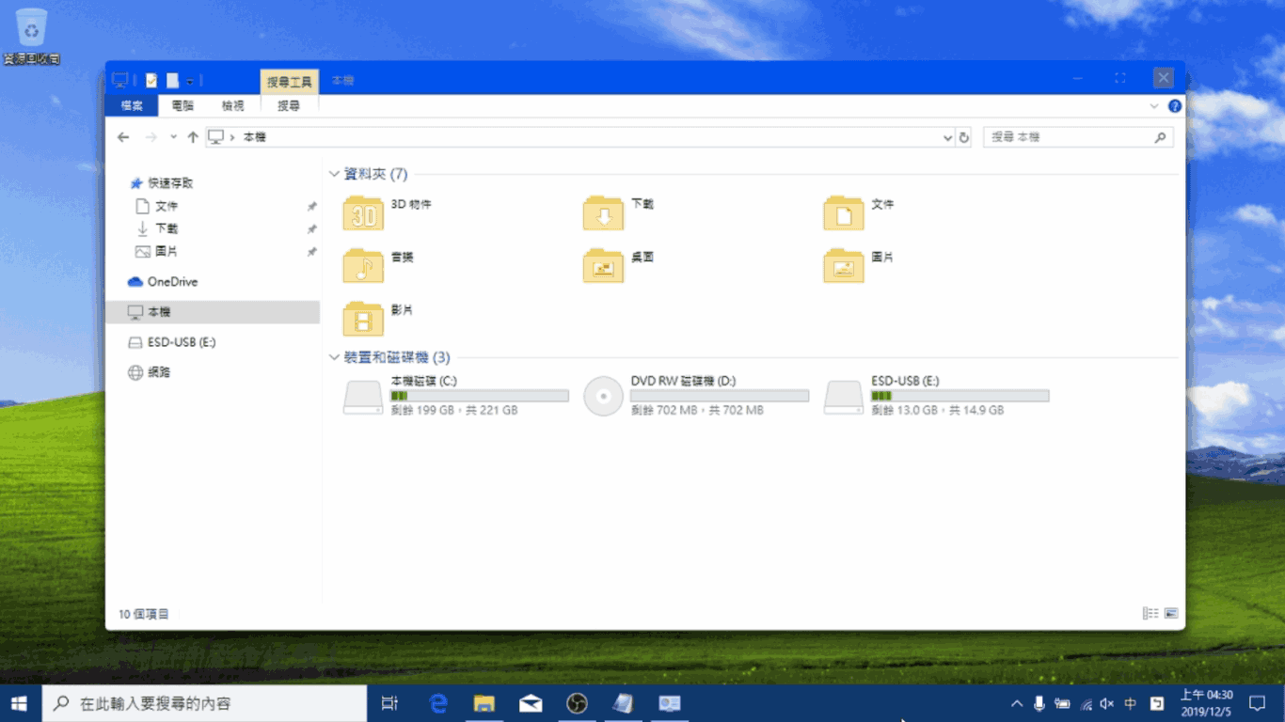The width and height of the screenshot is (1285, 722).
Task: Switch to details view icon
Action: (1150, 614)
